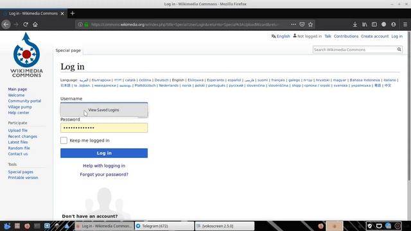Image resolution: width=411 pixels, height=231 pixels.
Task: Click the blue Log in button
Action: pyautogui.click(x=104, y=153)
